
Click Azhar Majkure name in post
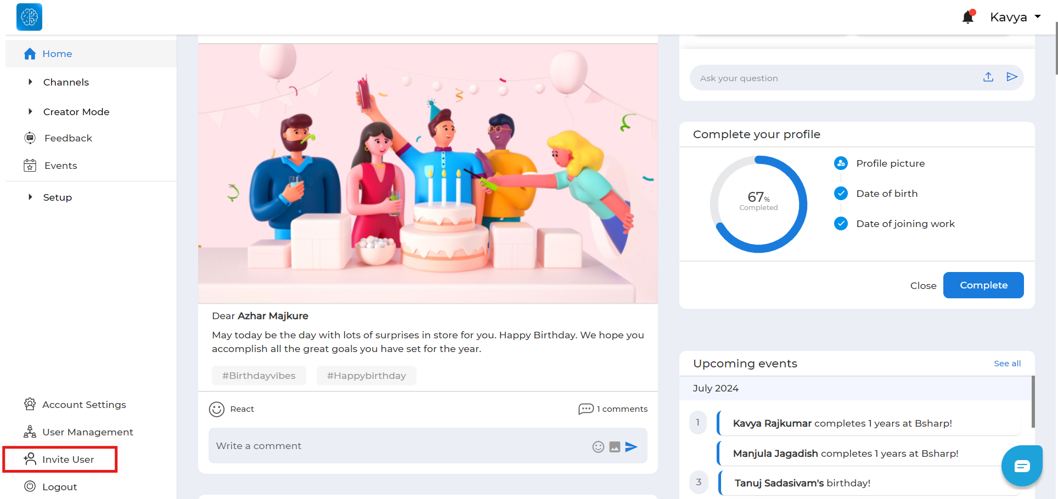[273, 316]
